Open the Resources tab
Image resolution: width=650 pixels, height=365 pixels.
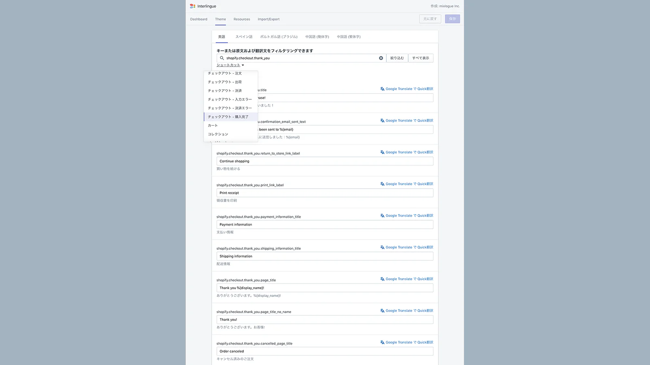pos(242,19)
